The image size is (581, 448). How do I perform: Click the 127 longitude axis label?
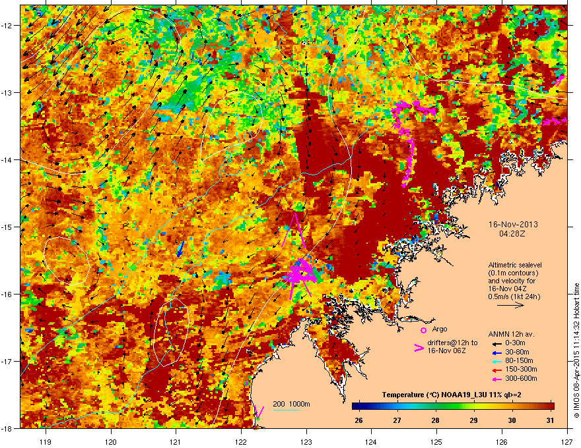click(567, 441)
